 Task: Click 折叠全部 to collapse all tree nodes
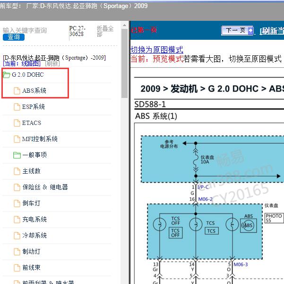click(x=105, y=31)
